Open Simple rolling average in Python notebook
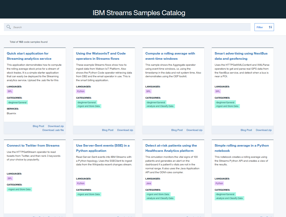Viewport: 286px width, 217px height. tap(242, 148)
